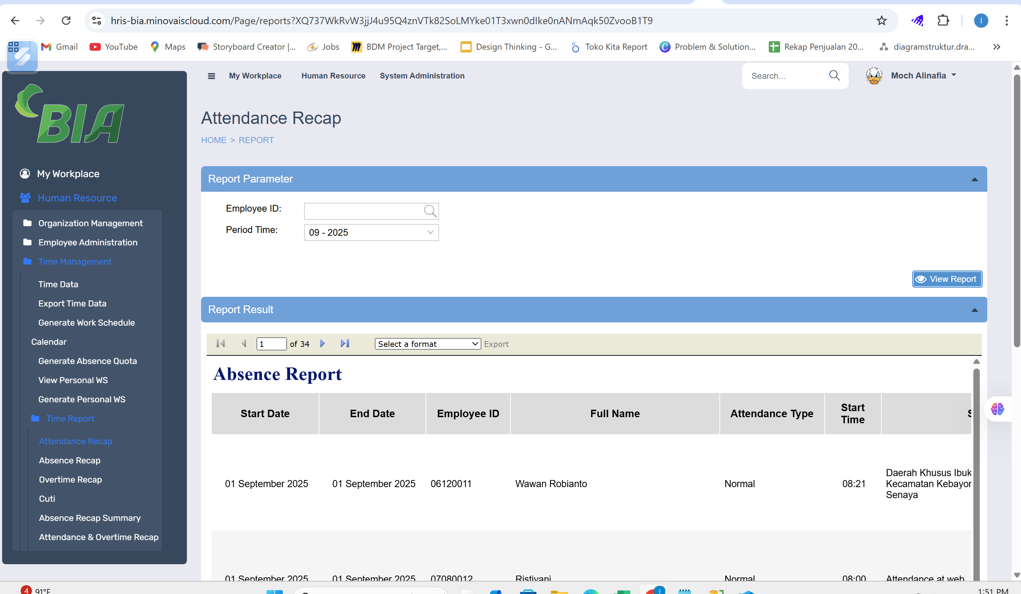The height and width of the screenshot is (594, 1021).
Task: Open the Select a format dropdown
Action: (427, 344)
